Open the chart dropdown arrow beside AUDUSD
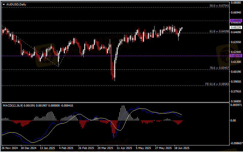The image size is (243, 152). (4, 4)
